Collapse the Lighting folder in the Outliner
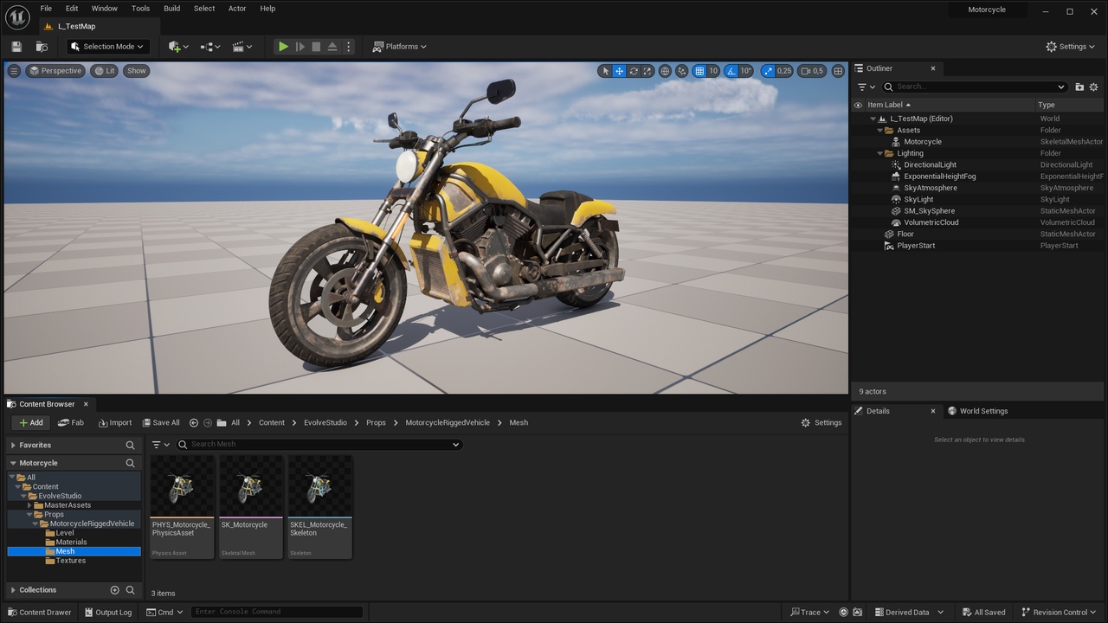Image resolution: width=1108 pixels, height=623 pixels. pos(880,153)
